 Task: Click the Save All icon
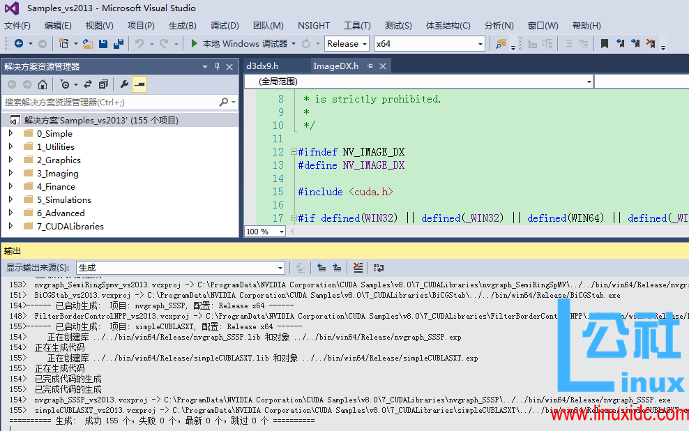tap(119, 43)
